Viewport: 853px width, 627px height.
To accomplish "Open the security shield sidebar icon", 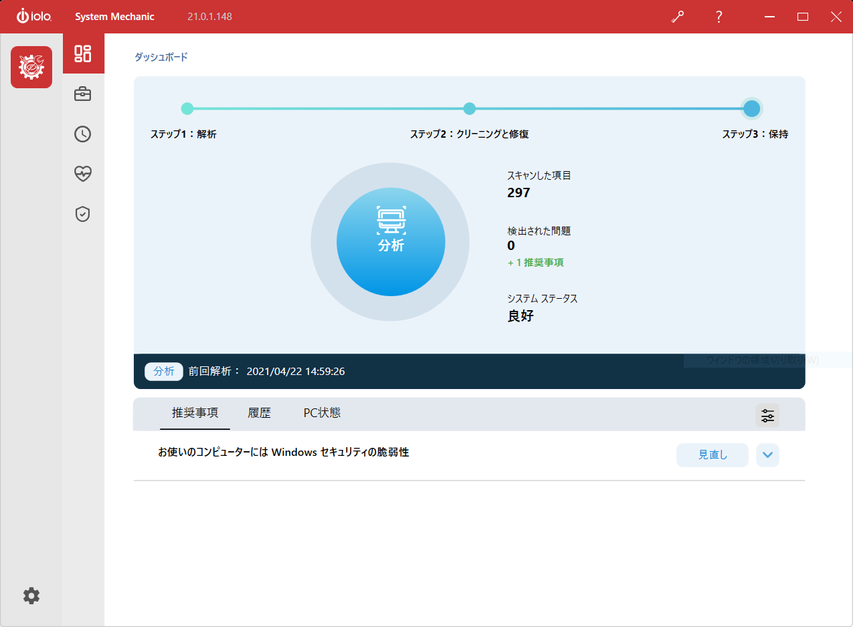I will pyautogui.click(x=83, y=214).
